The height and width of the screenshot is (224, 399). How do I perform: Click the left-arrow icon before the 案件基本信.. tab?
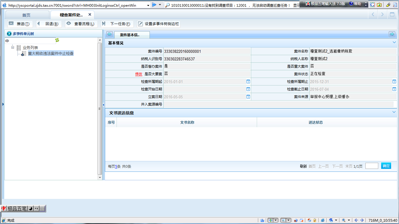(x=109, y=34)
